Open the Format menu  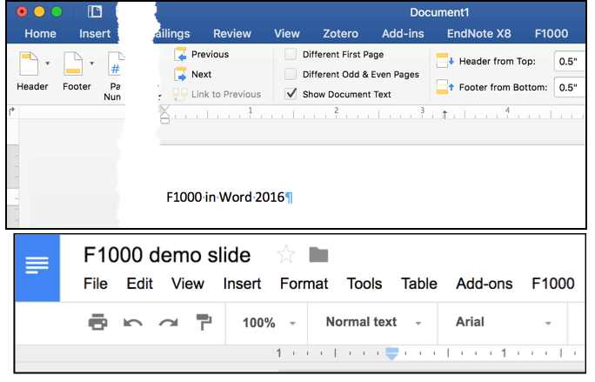[304, 284]
